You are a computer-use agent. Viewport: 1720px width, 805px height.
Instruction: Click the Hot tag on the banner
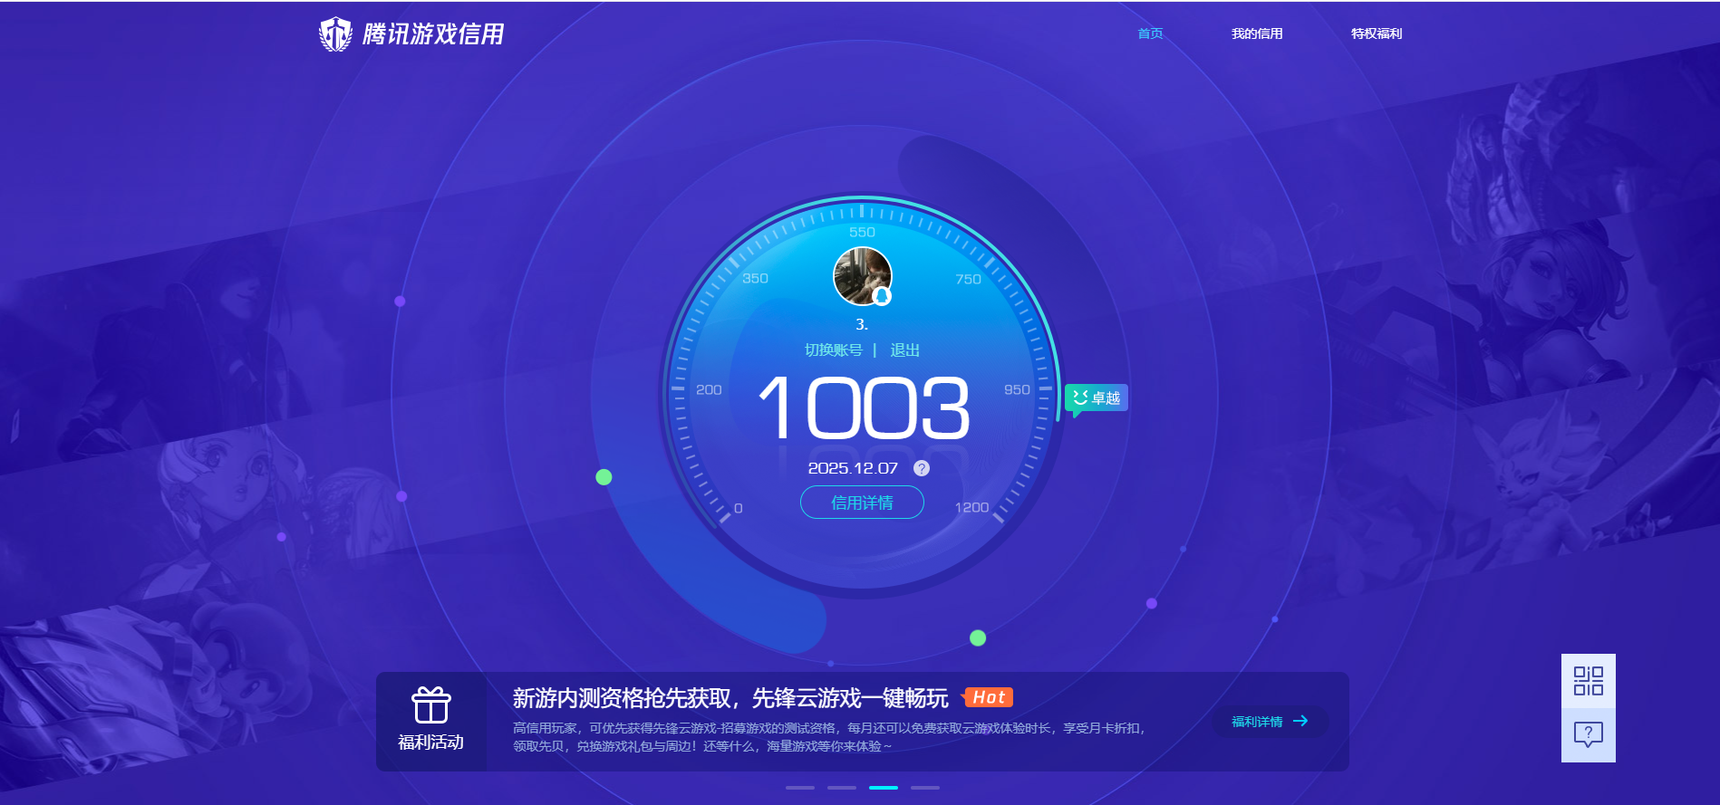[x=988, y=697]
